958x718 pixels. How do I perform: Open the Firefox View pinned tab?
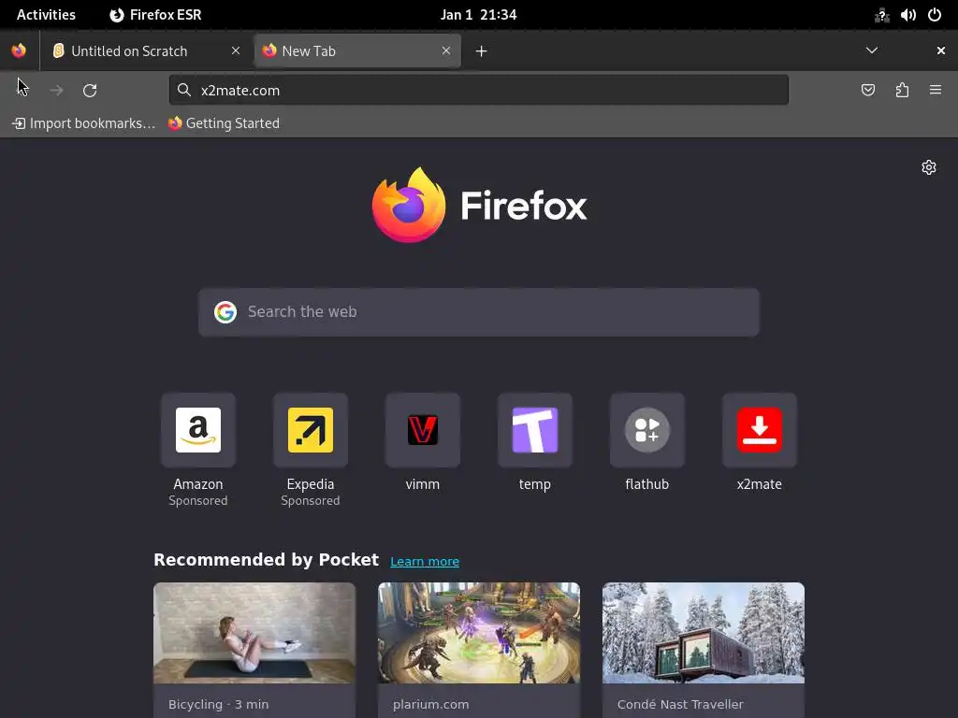[19, 50]
